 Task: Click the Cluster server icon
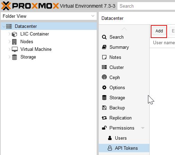(104, 67)
